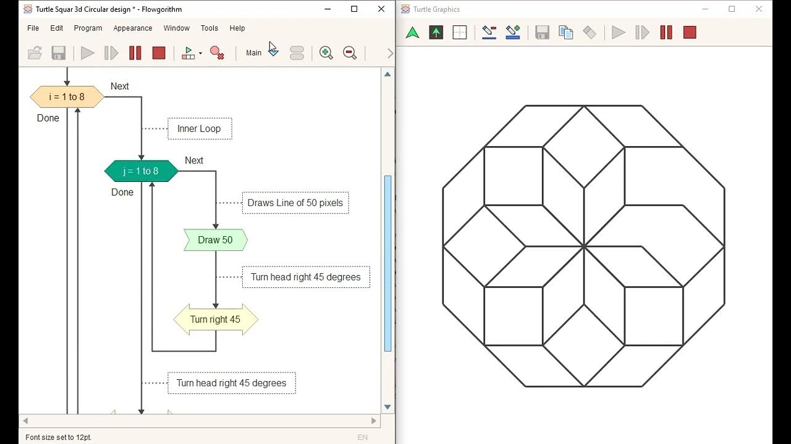Open the run speed dropdown arrow
The height and width of the screenshot is (444, 791).
click(x=200, y=54)
